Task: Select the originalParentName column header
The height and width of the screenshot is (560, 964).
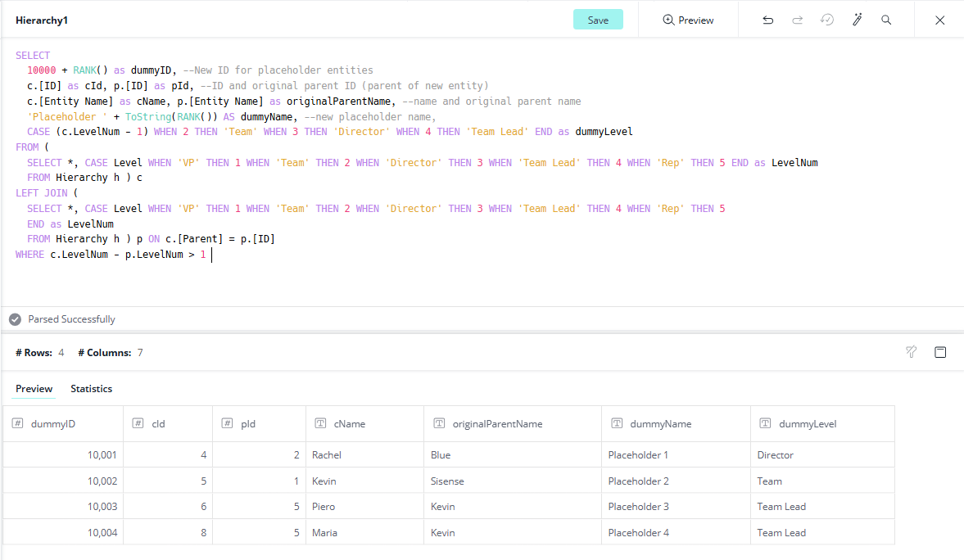Action: tap(497, 424)
